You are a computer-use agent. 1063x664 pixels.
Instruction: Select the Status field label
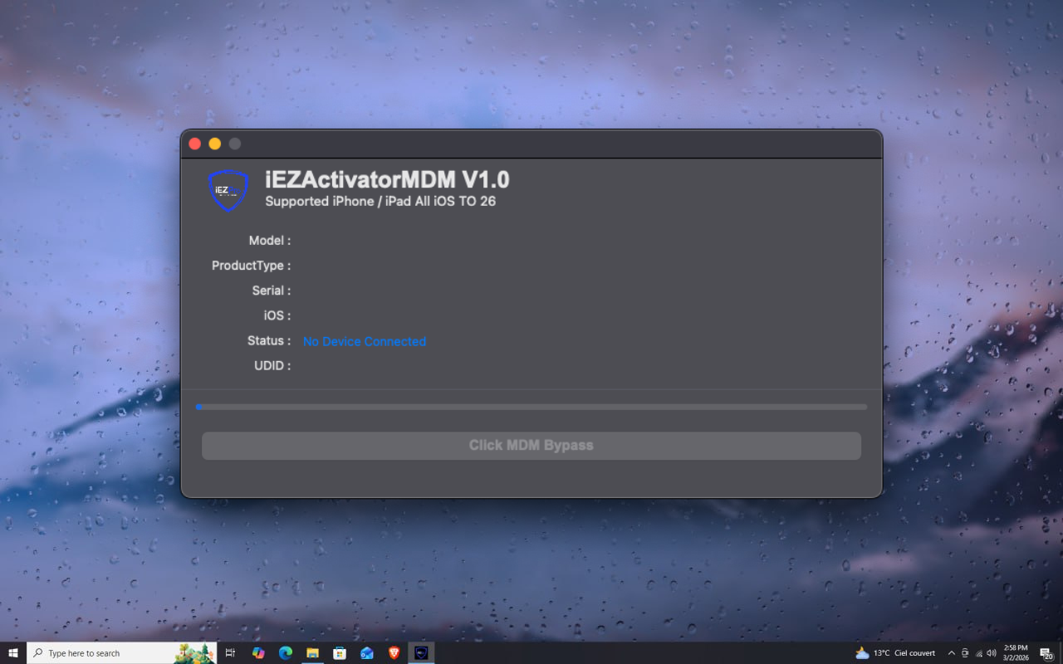[267, 340]
